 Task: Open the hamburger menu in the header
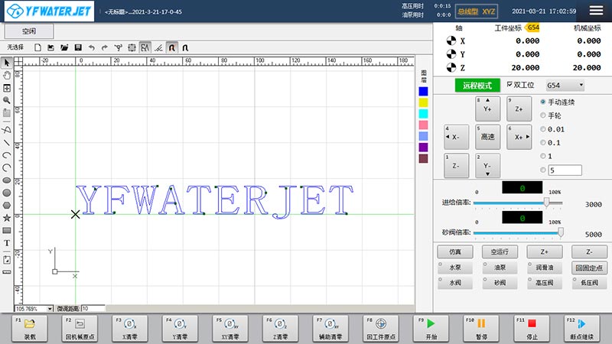596,11
